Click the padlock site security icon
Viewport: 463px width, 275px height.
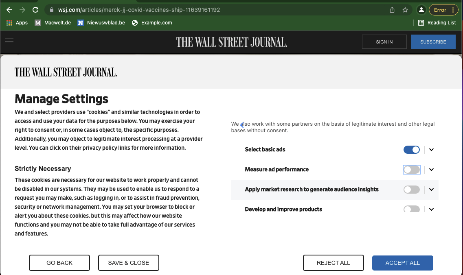tap(52, 10)
